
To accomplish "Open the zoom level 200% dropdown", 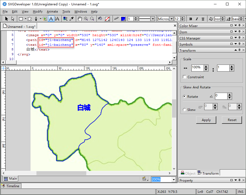I will tap(173, 179).
